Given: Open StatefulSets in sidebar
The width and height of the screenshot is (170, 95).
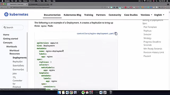Looking at the screenshot, I should (x=18, y=66).
